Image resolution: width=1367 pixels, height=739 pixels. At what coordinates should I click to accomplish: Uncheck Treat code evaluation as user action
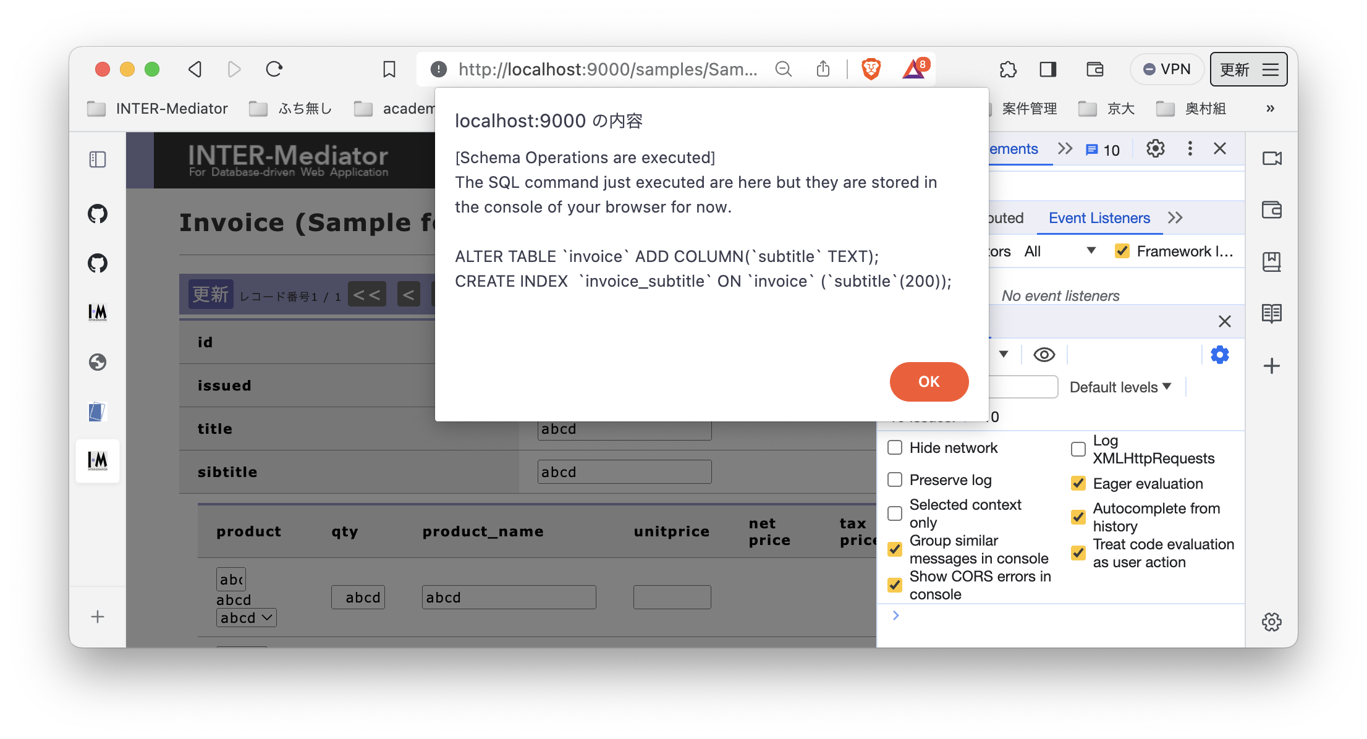[x=1078, y=553]
